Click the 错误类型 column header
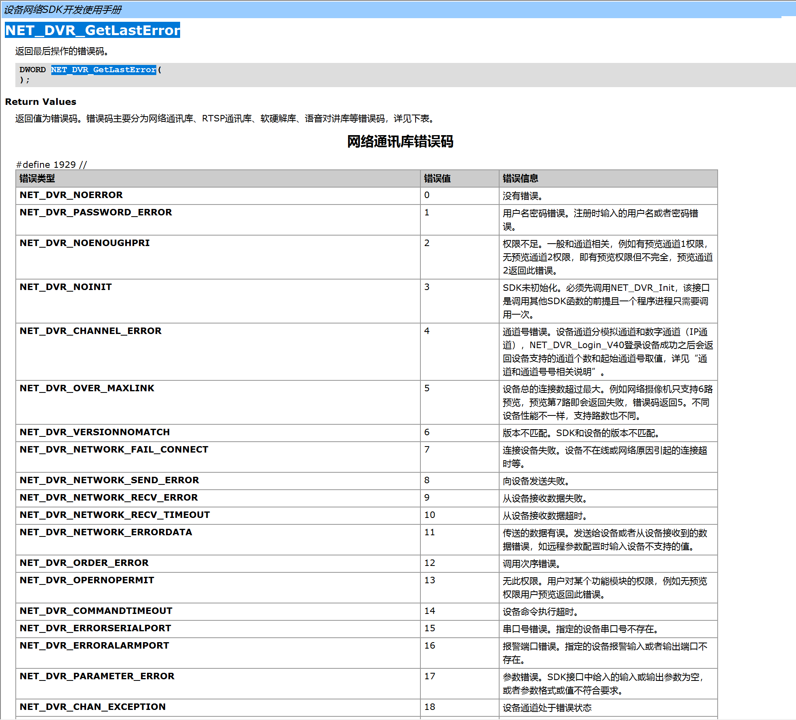The image size is (796, 720). pyautogui.click(x=218, y=178)
